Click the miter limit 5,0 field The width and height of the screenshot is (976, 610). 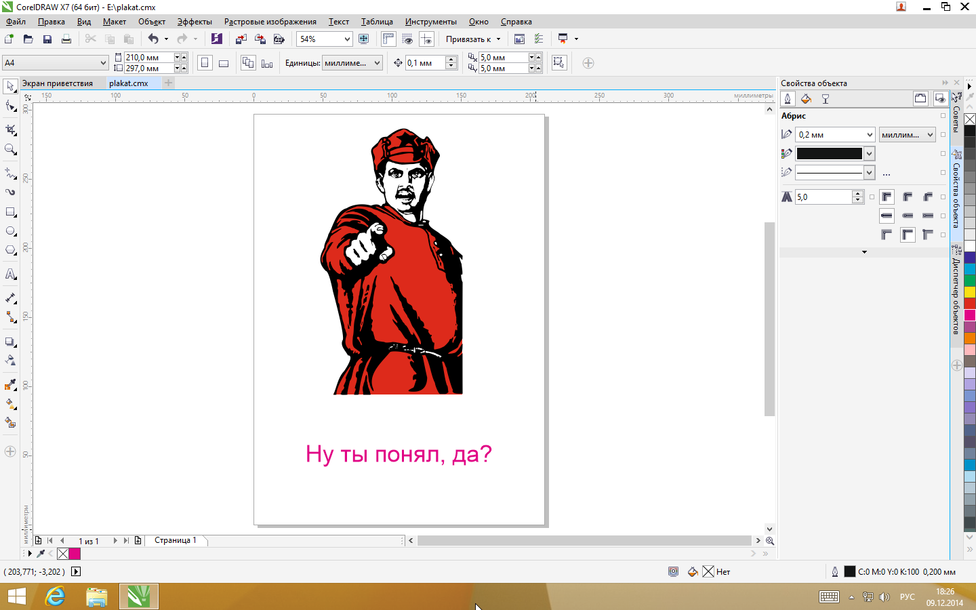pos(824,197)
